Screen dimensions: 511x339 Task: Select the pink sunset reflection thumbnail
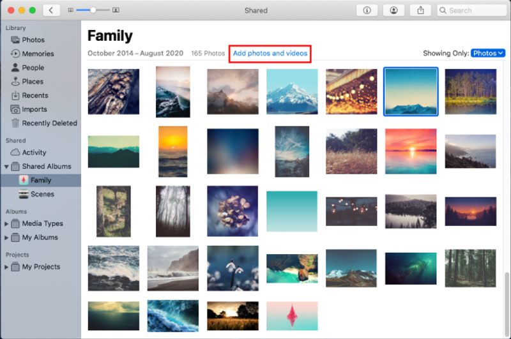point(411,151)
